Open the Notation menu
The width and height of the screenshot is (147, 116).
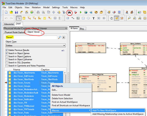(36, 8)
